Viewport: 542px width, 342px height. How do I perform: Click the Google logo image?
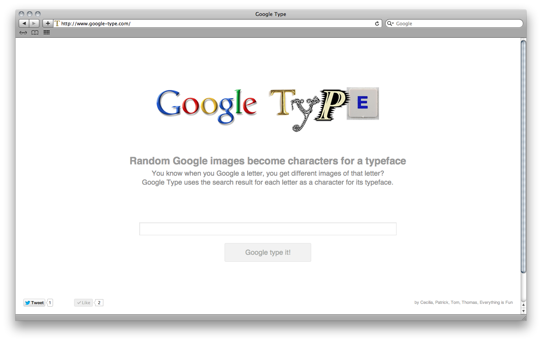pyautogui.click(x=207, y=106)
